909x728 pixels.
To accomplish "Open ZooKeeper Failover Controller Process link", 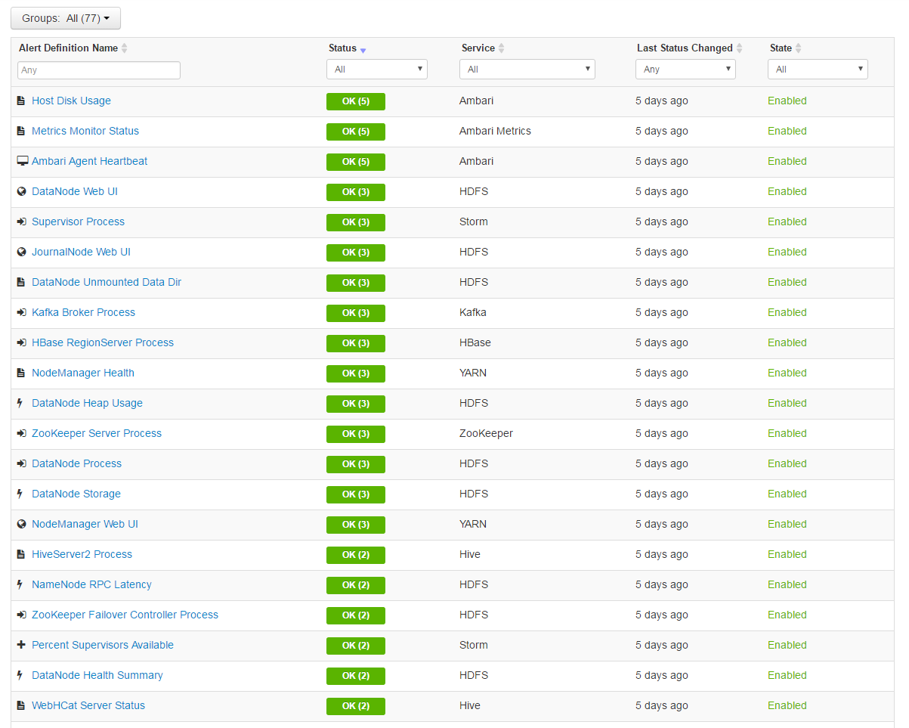I will 125,615.
